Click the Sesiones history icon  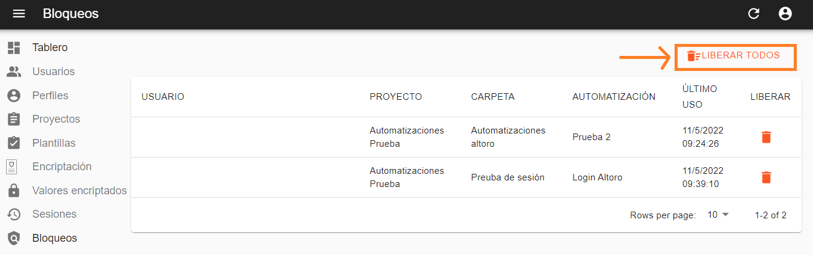click(14, 214)
